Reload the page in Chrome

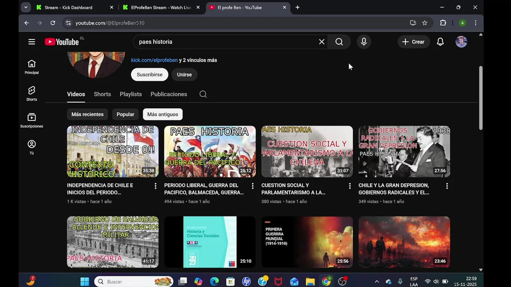point(53,23)
